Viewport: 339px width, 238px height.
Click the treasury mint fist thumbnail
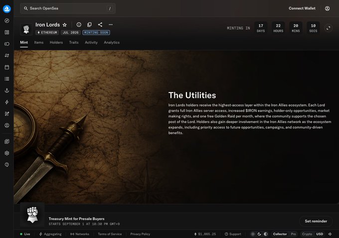click(32, 215)
